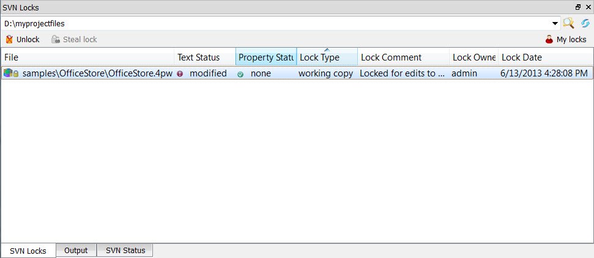Click the refresh locks icon
Image resolution: width=594 pixels, height=258 pixels.
(x=585, y=23)
